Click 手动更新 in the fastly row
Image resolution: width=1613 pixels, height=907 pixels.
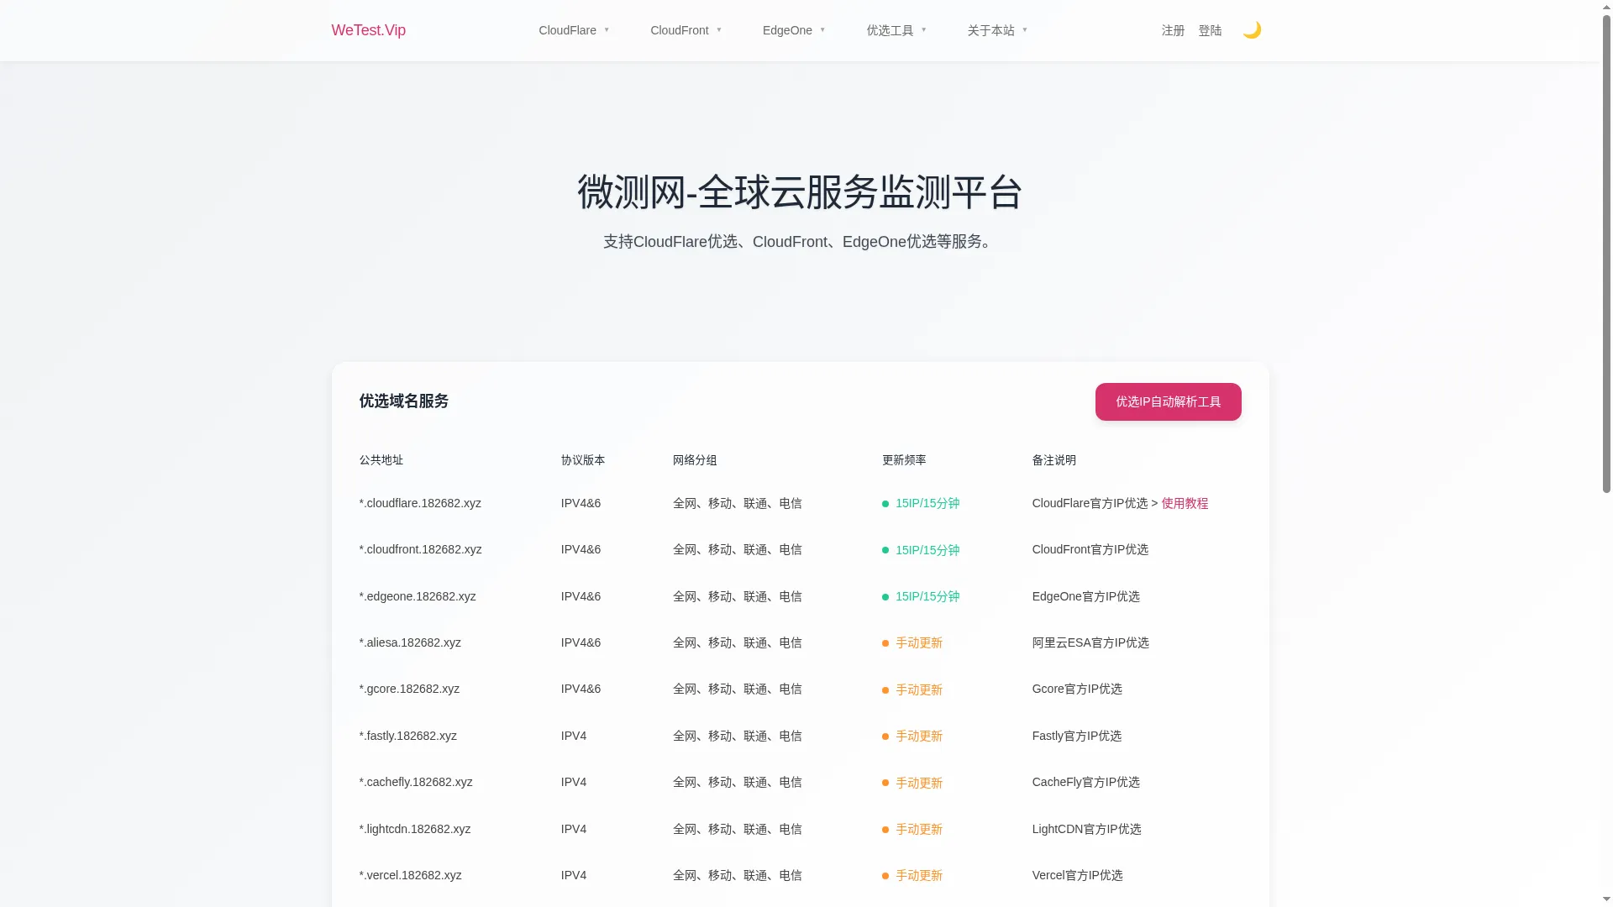(919, 736)
